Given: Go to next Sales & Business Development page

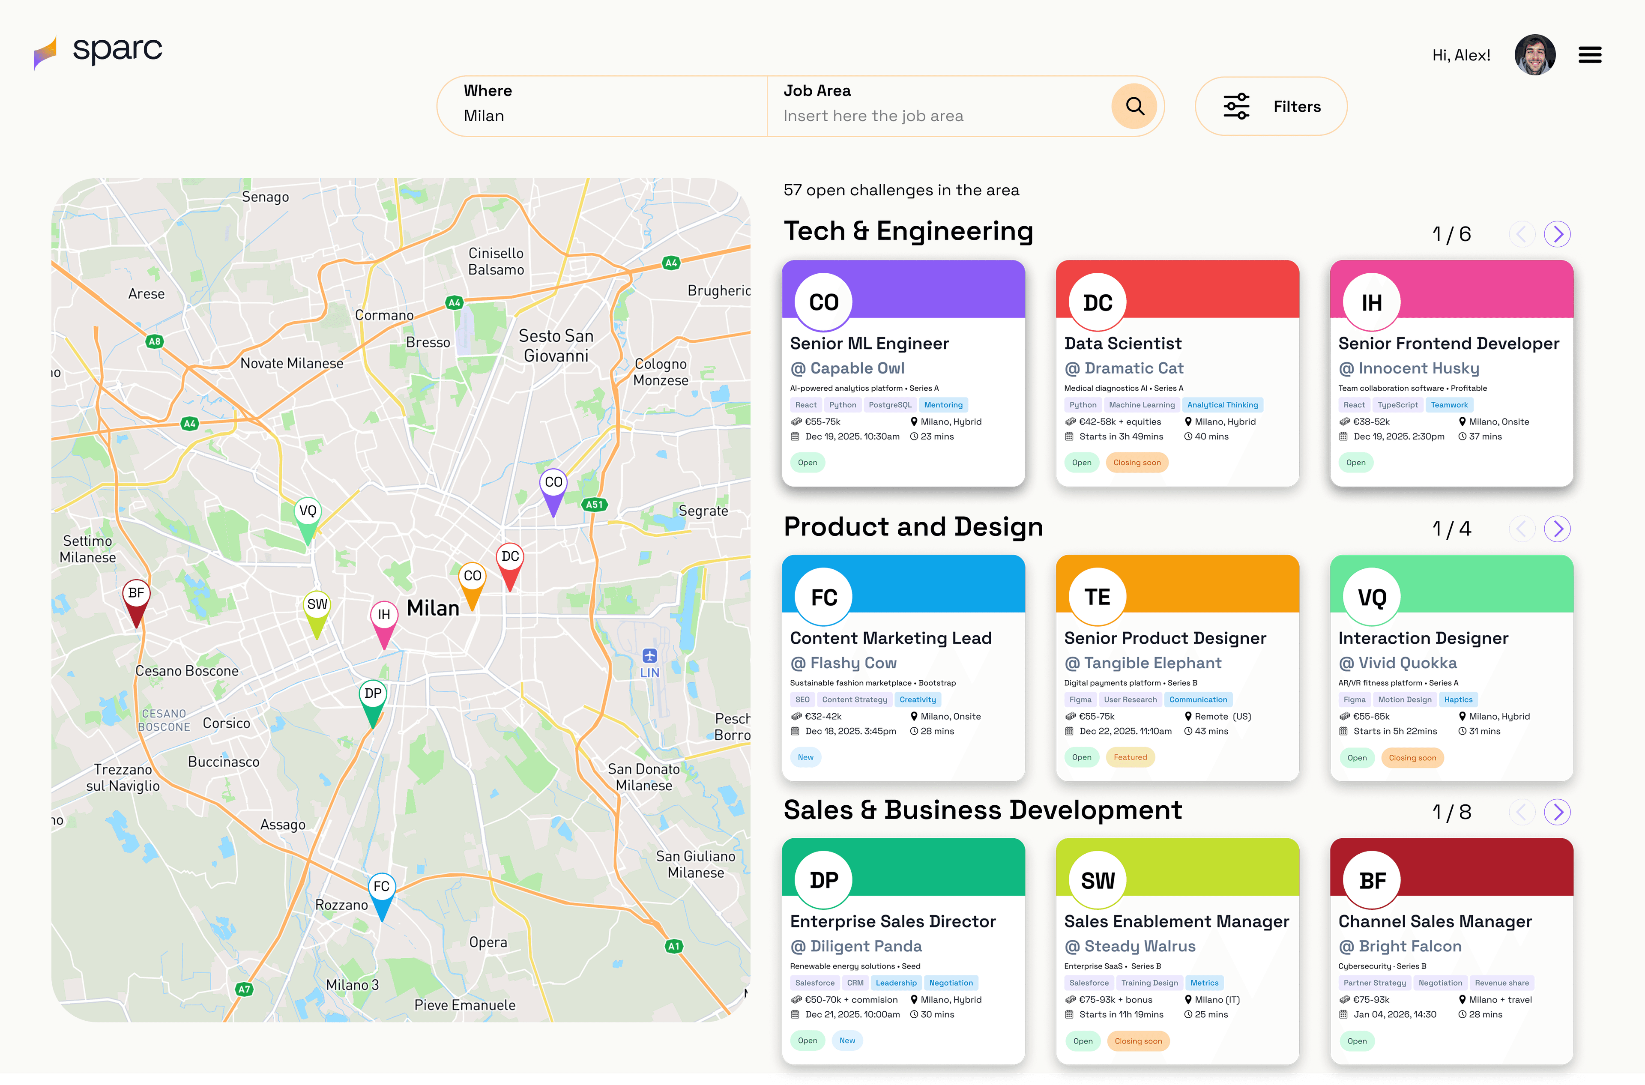Looking at the screenshot, I should (1557, 812).
